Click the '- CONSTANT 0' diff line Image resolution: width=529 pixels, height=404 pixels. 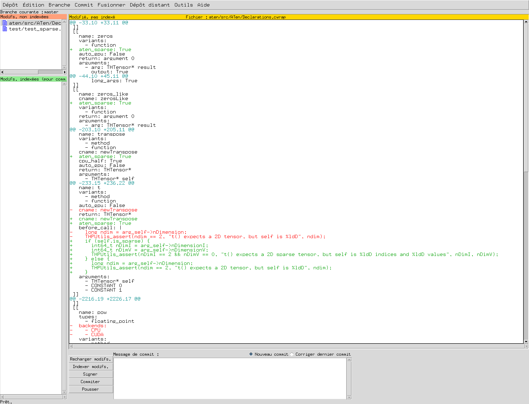(x=104, y=285)
